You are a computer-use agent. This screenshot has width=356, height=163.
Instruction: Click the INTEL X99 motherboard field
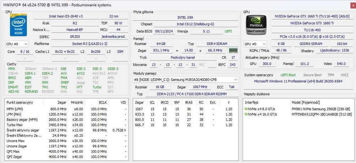click(x=185, y=17)
